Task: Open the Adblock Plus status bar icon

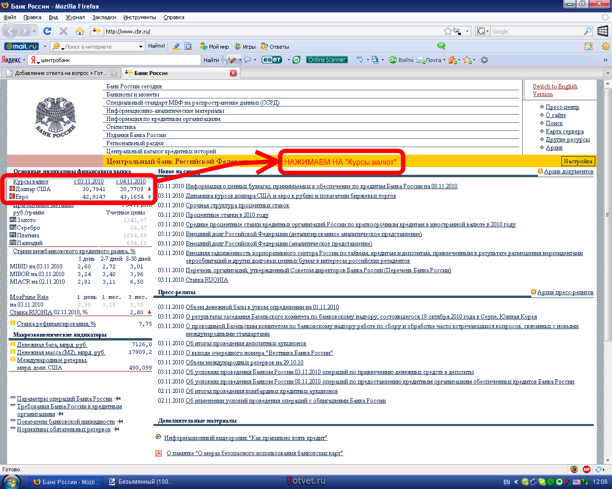Action: [586, 469]
